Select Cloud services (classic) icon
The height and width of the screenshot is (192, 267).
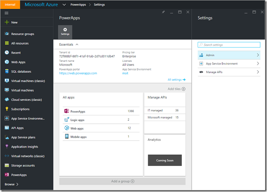click(7, 100)
